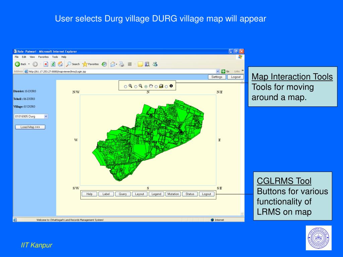
Task: Click the green Go arrow icon
Action: [223, 71]
